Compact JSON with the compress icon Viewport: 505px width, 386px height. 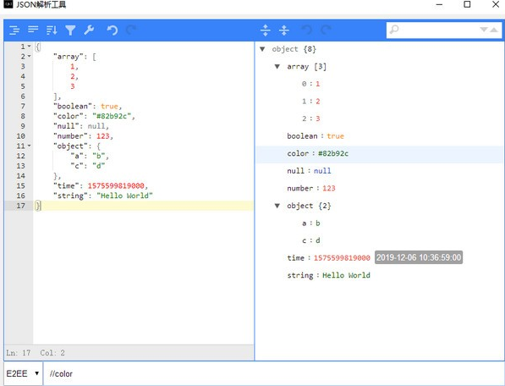click(33, 30)
